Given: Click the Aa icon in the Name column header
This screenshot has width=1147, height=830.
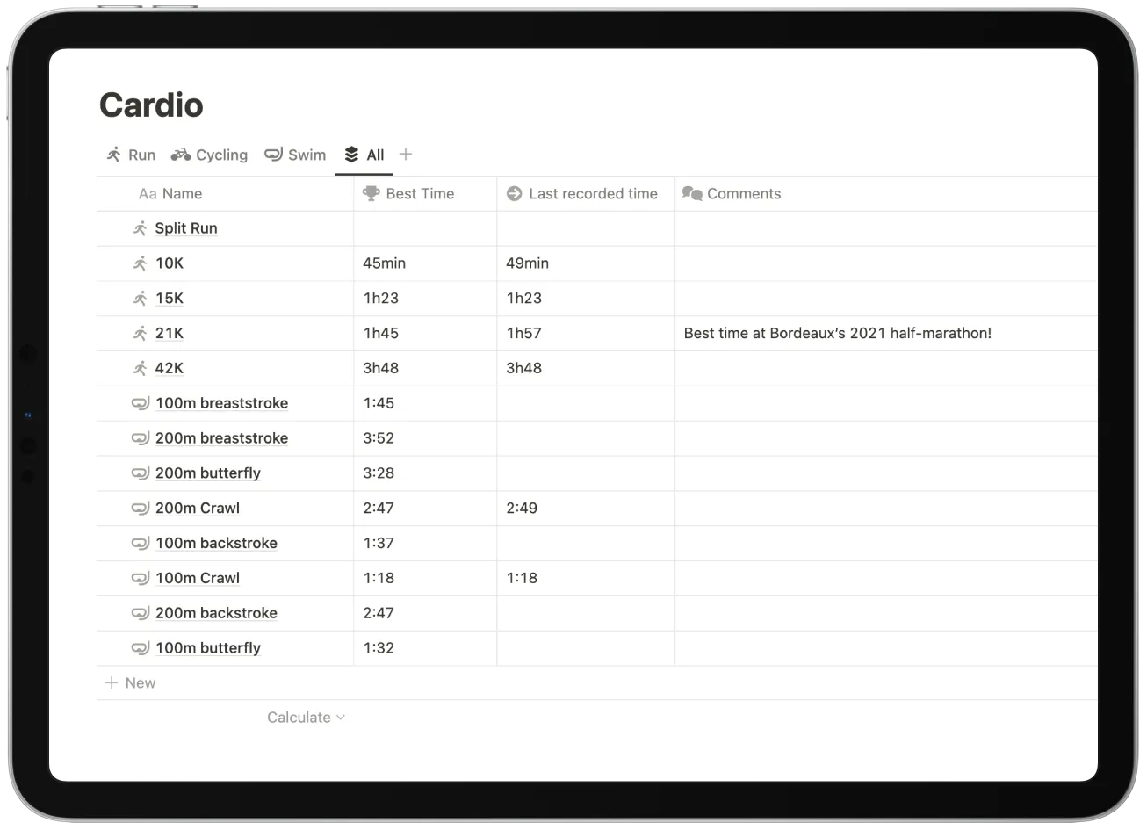Looking at the screenshot, I should tap(147, 193).
